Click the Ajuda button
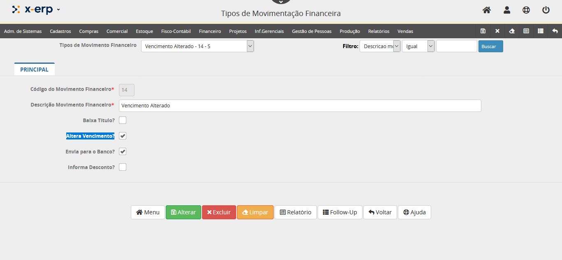The image size is (562, 260). tap(414, 212)
